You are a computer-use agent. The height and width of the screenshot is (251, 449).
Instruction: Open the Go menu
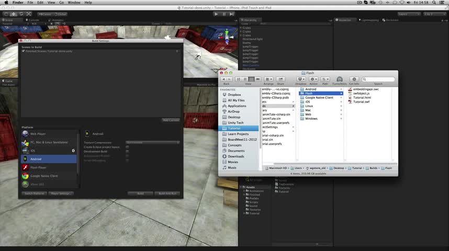pyautogui.click(x=61, y=2)
